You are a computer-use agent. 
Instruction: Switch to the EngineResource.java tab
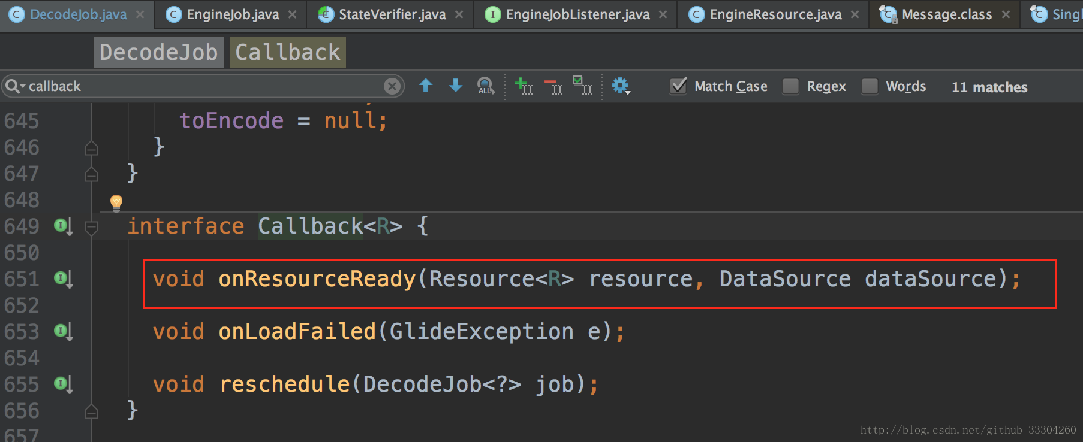(x=774, y=14)
